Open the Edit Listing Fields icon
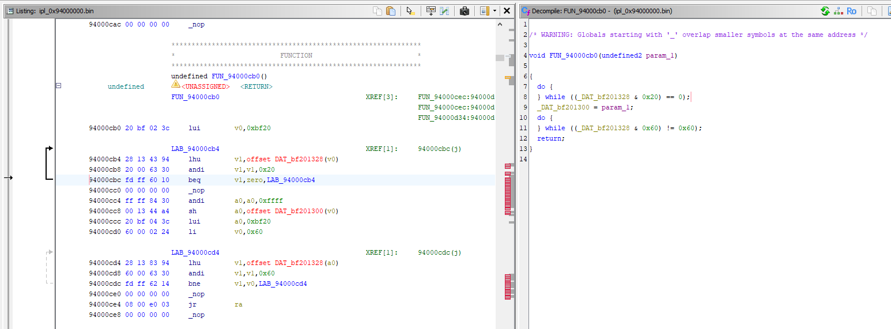The height and width of the screenshot is (329, 891). click(x=431, y=11)
